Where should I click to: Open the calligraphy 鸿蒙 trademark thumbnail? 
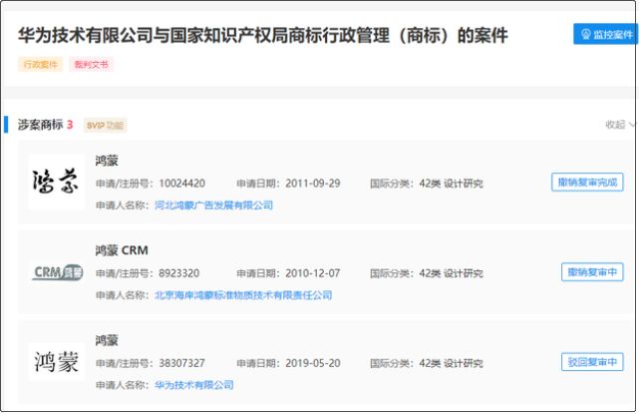(x=56, y=182)
